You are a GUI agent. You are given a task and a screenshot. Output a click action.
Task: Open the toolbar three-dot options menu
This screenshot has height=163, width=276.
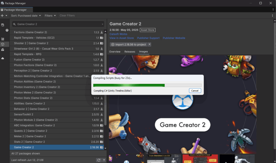(x=272, y=16)
